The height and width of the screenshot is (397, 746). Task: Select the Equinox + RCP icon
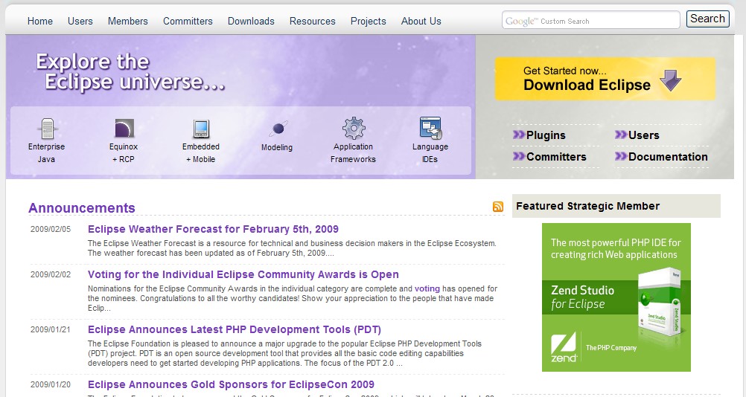[124, 128]
